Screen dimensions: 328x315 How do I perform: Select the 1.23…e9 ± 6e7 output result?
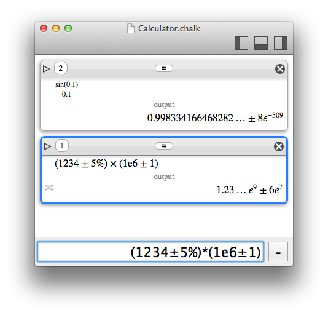[249, 189]
